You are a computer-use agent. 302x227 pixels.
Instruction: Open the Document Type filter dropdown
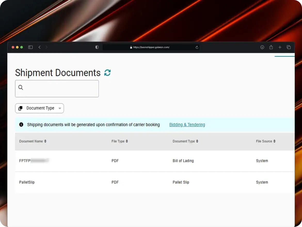39,108
